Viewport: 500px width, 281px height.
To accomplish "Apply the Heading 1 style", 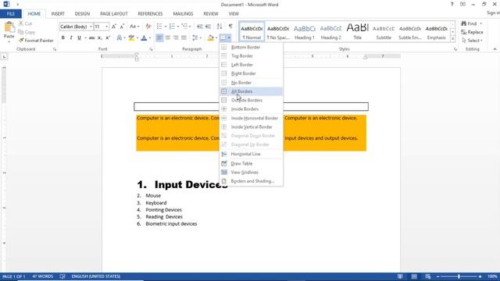I will pyautogui.click(x=304, y=32).
